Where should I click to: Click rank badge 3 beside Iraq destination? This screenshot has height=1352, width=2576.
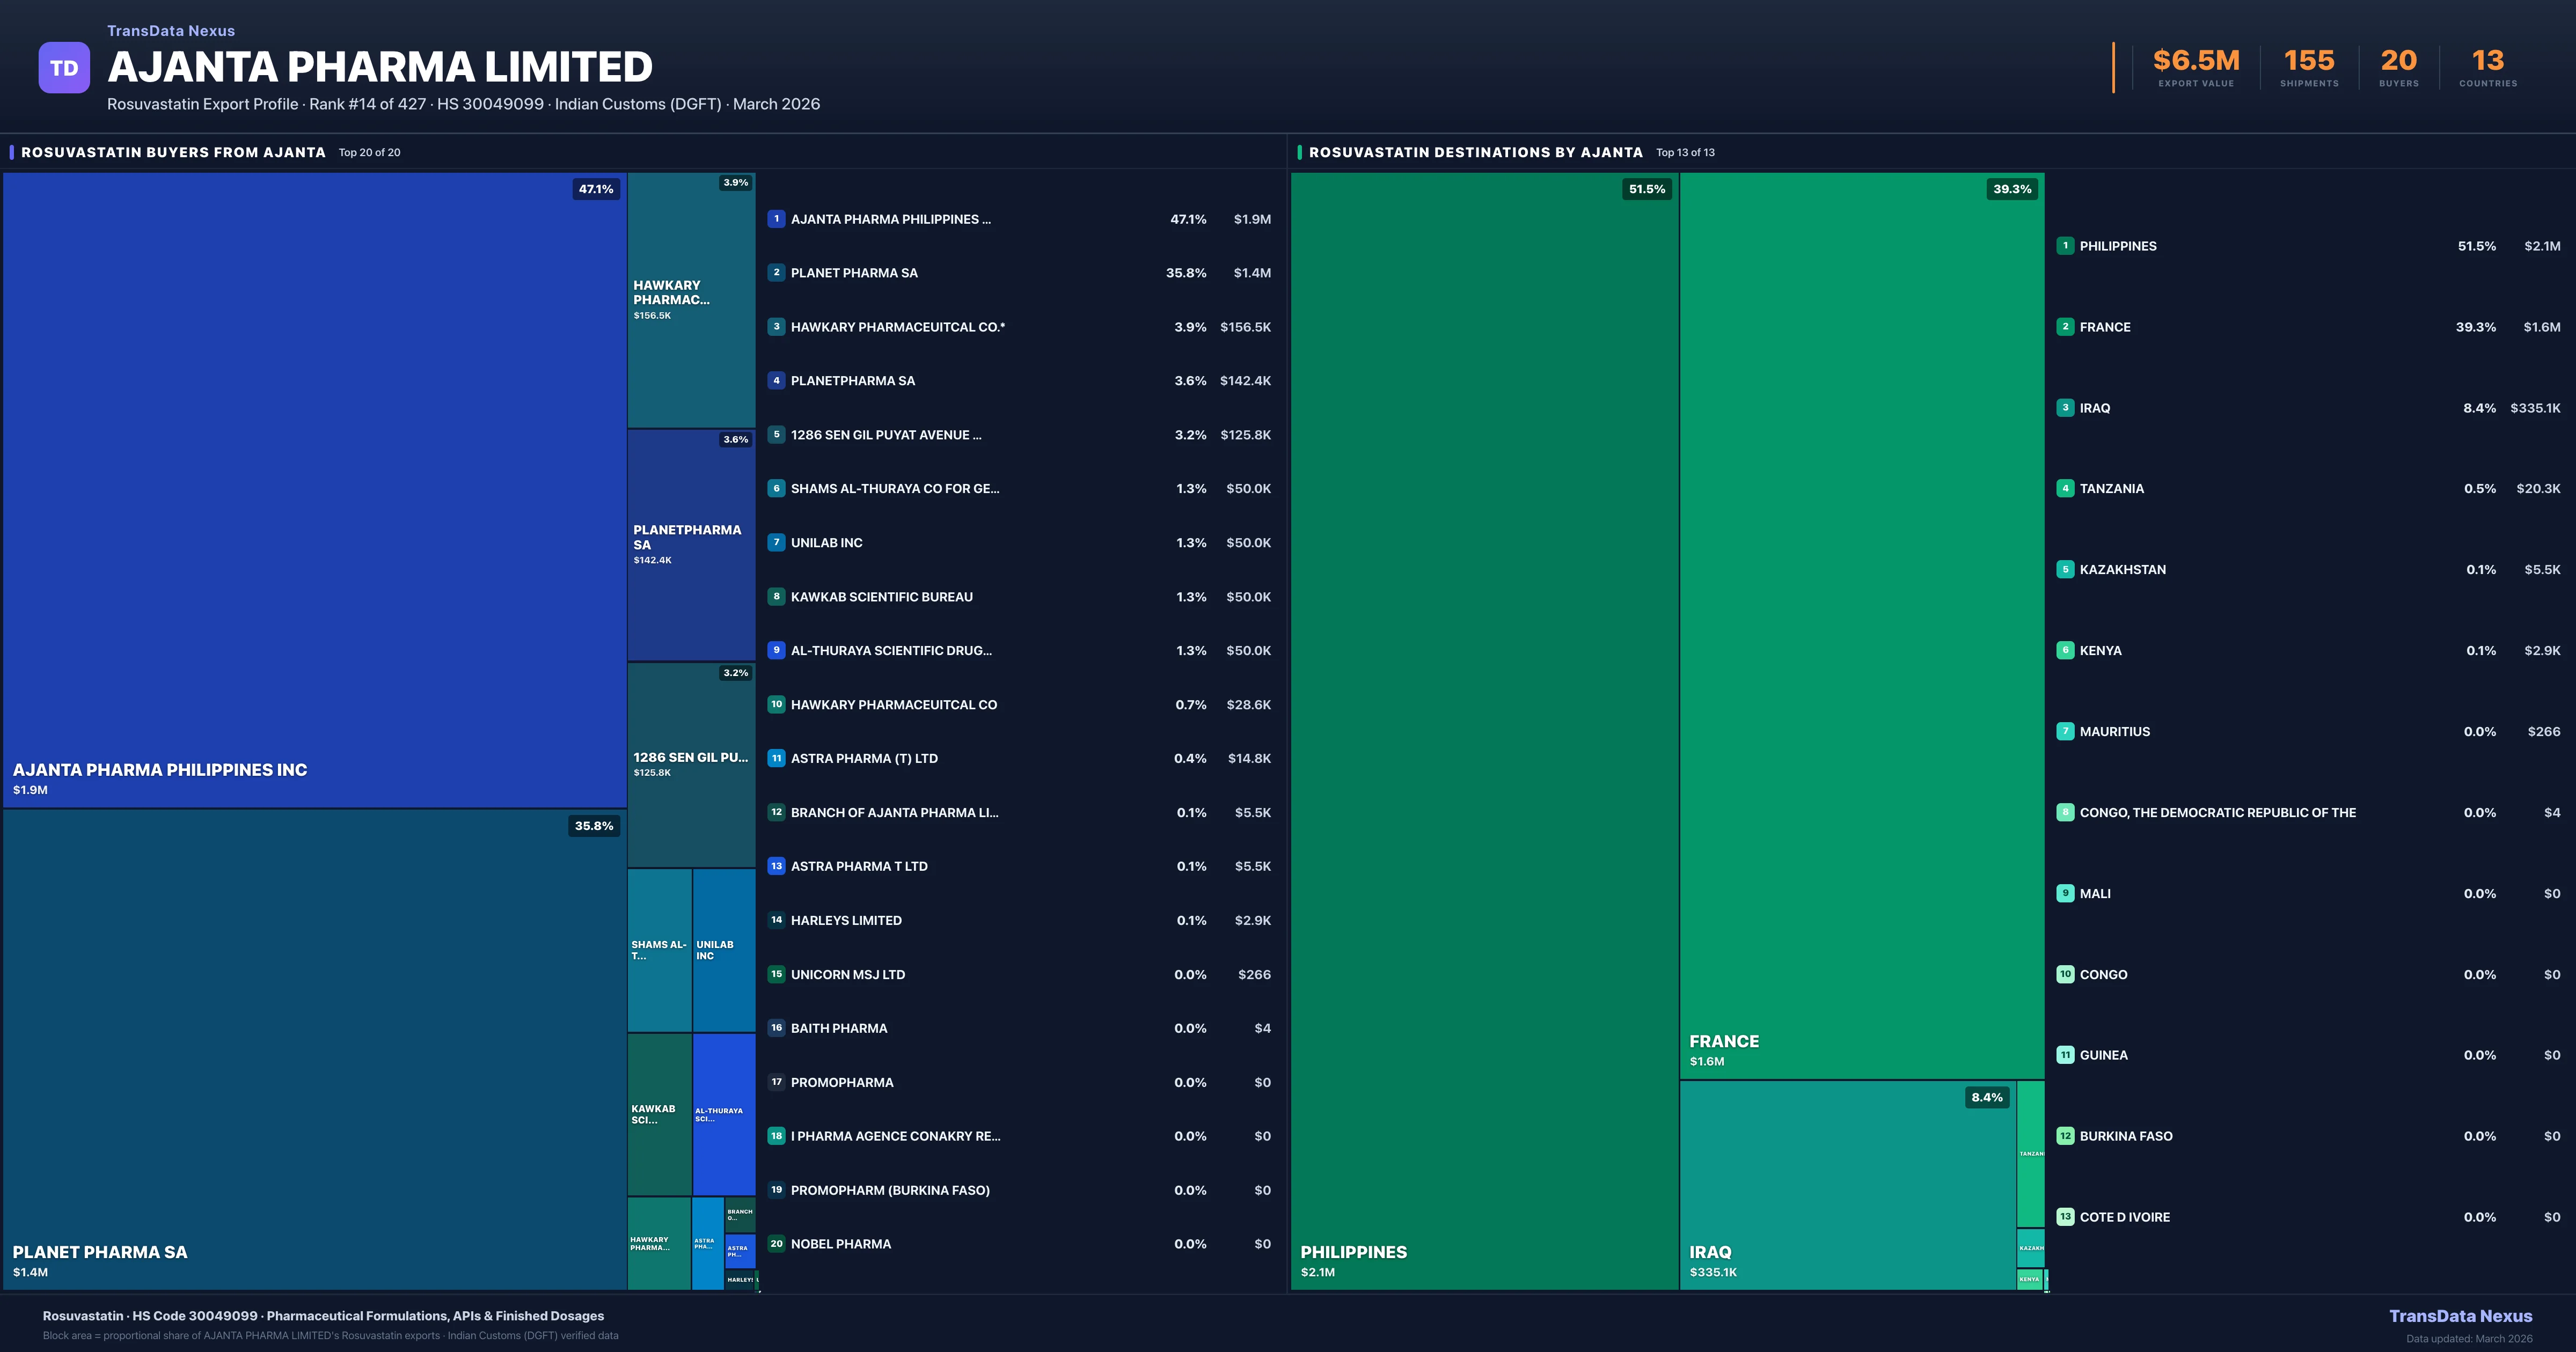[2065, 408]
